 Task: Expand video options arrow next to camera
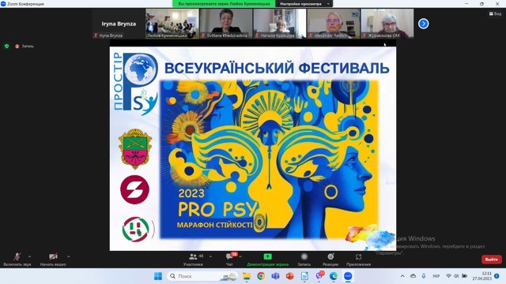[69, 256]
